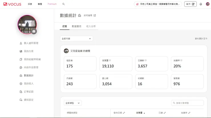The height and width of the screenshot is (118, 211).
Task: Sort the table by 瀏覽量 arrow
Action: tap(144, 113)
